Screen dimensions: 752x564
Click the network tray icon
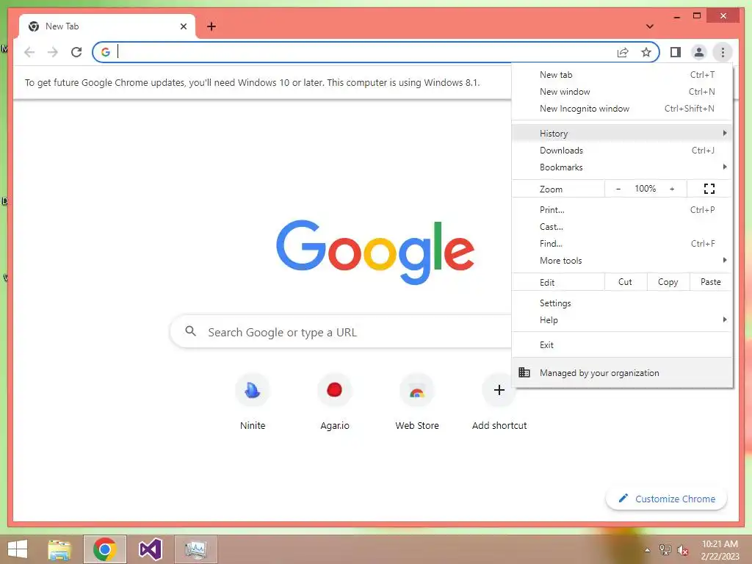pos(665,550)
